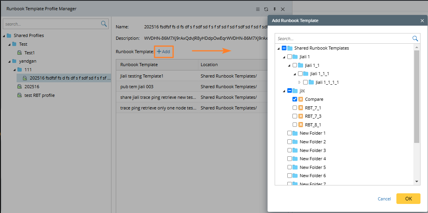Click the Cancel link
428x213 pixels.
pyautogui.click(x=384, y=199)
